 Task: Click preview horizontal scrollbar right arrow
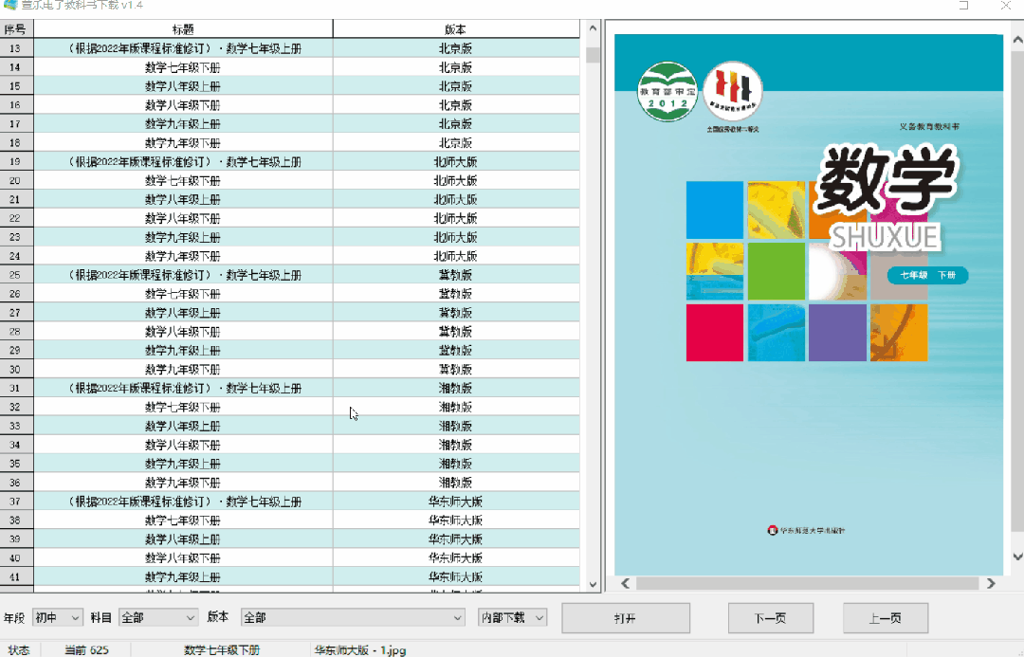(991, 583)
